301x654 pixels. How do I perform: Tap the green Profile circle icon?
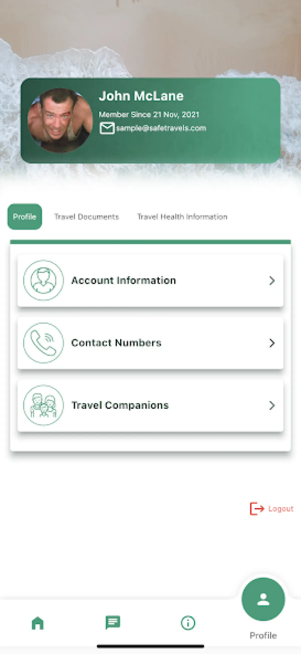263,599
